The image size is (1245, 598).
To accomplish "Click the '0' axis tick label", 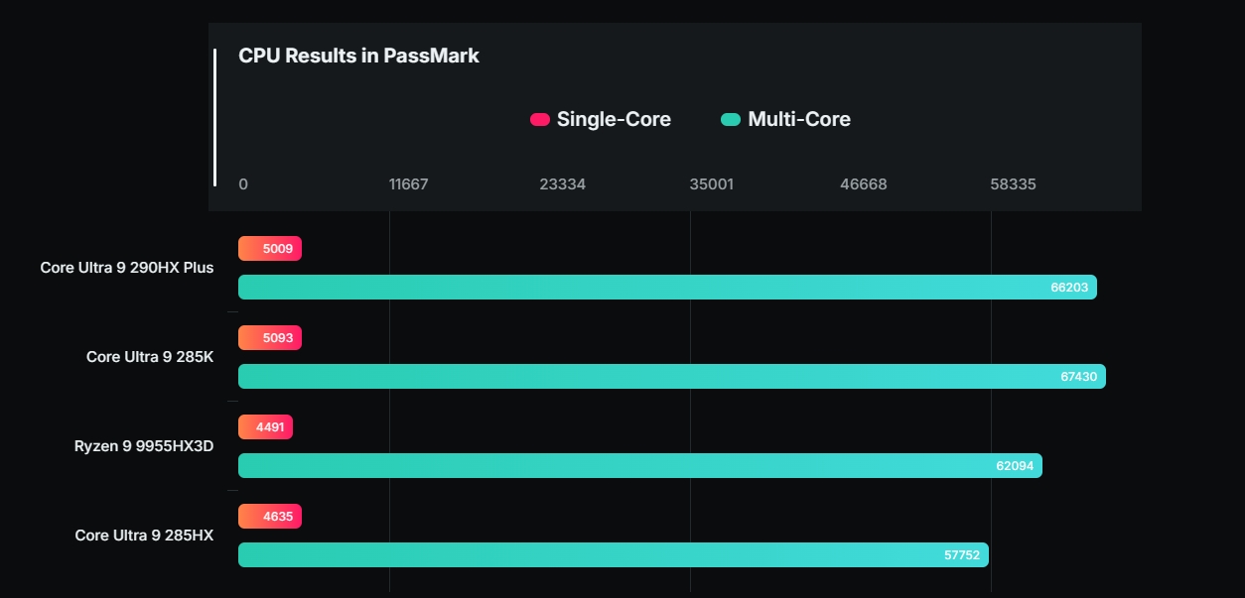I will tap(241, 184).
